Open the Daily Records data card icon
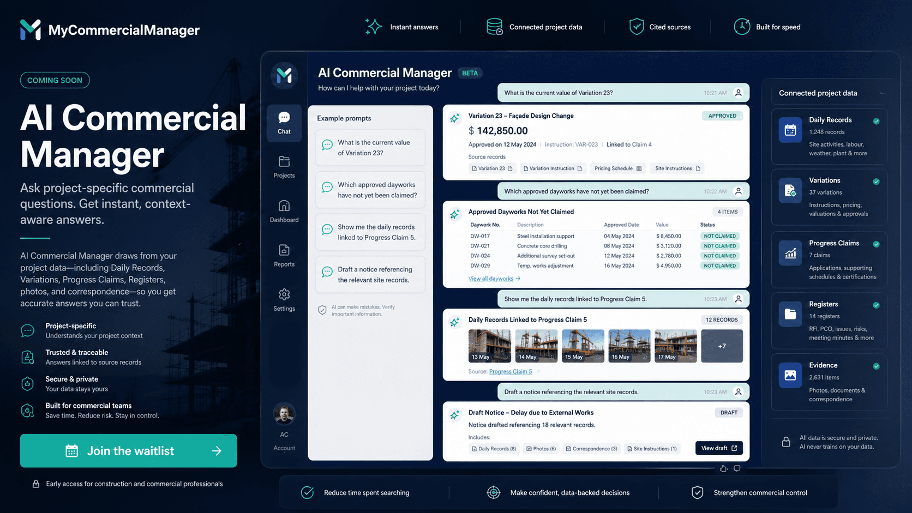Viewport: 912px width, 513px height. tap(790, 130)
